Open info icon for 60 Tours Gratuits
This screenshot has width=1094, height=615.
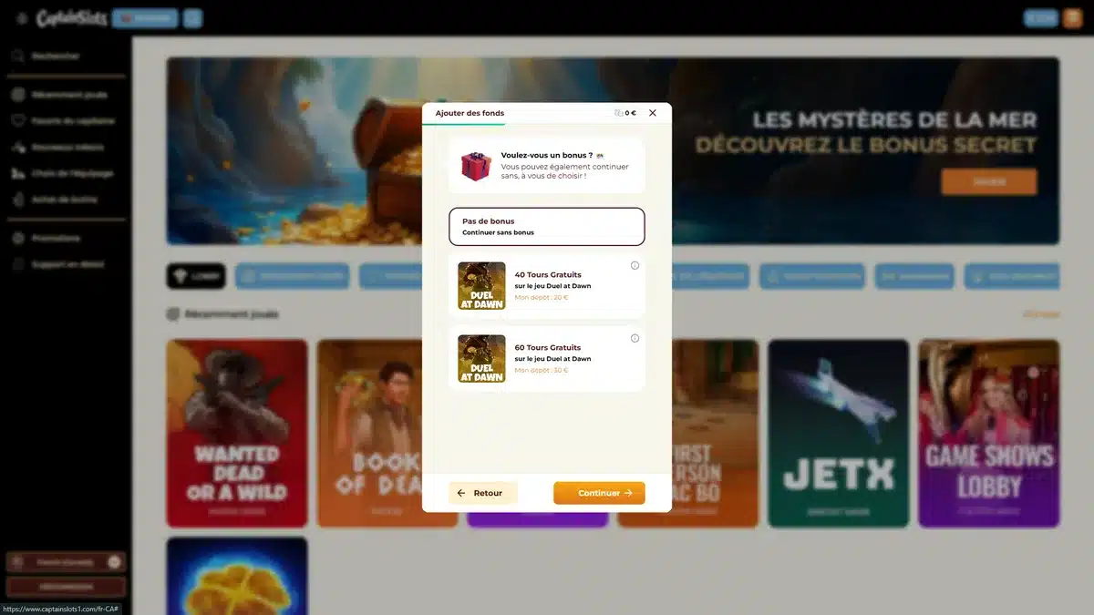[x=635, y=338]
